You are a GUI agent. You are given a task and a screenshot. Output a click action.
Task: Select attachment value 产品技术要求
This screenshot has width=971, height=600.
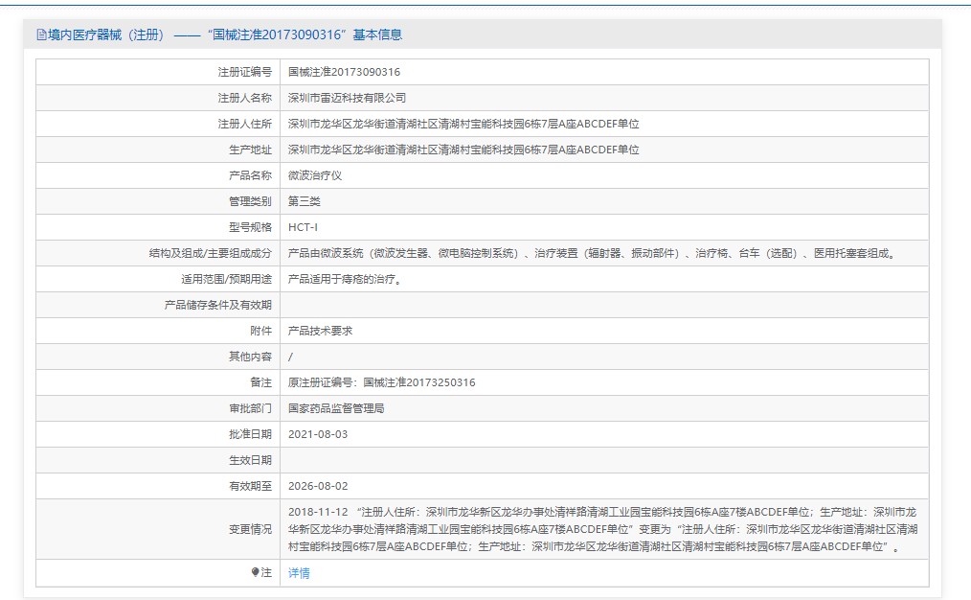321,331
